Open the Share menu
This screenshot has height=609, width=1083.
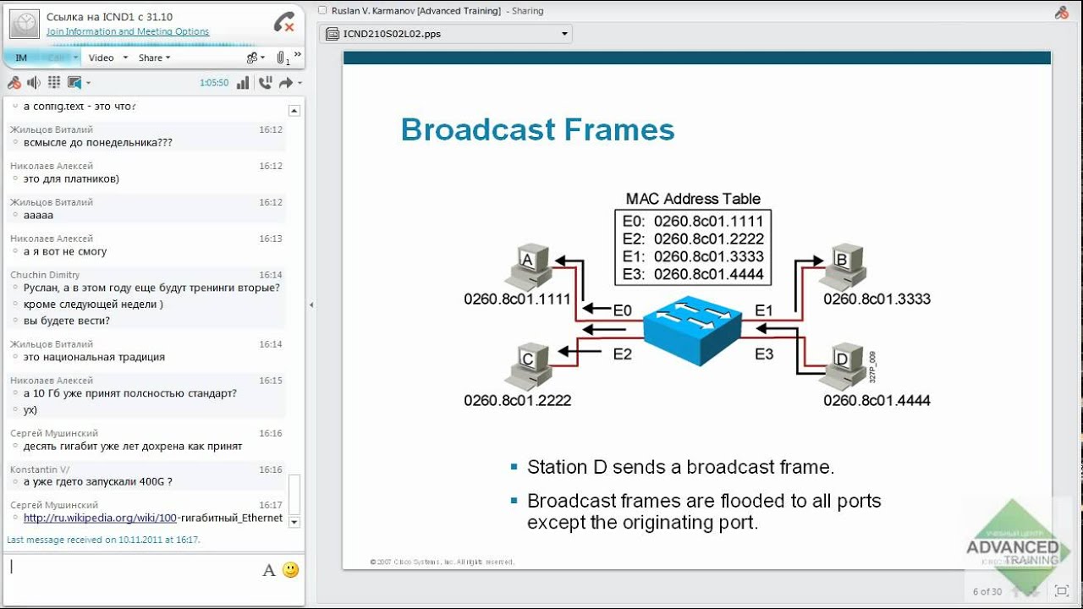click(154, 58)
